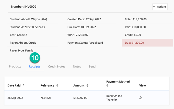Open the Credit Notes tab
The width and height of the screenshot is (174, 109).
[57, 67]
